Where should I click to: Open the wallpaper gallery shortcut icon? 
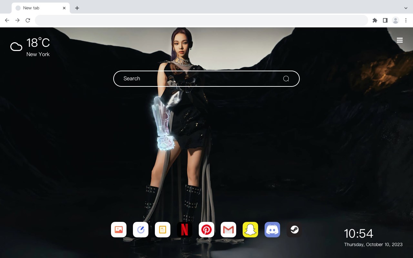click(x=119, y=230)
